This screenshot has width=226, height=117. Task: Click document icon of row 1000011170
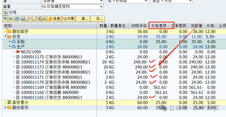[18, 82]
